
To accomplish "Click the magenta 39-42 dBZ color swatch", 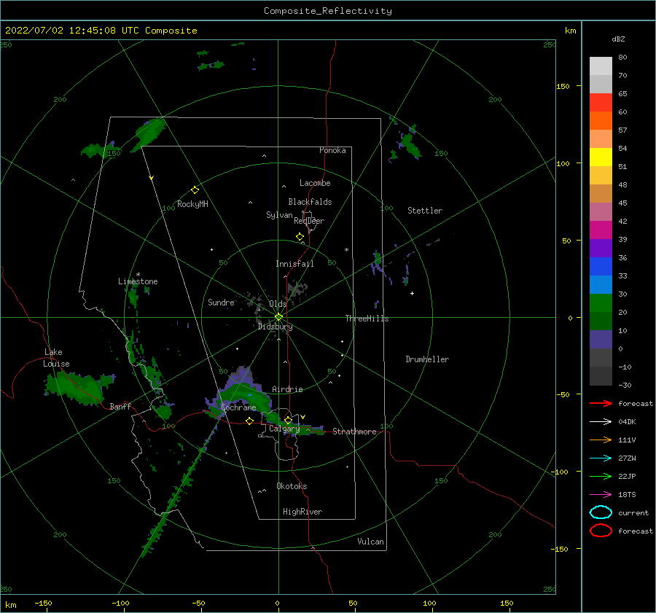I will click(601, 230).
